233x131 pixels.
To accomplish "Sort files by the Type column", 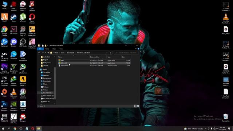I will (114, 57).
